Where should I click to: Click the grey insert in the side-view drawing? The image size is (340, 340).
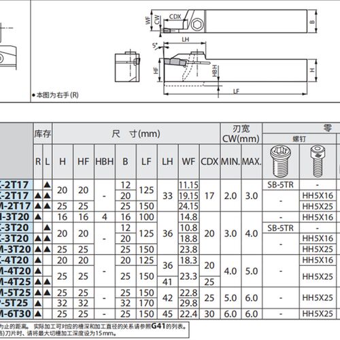click(175, 62)
